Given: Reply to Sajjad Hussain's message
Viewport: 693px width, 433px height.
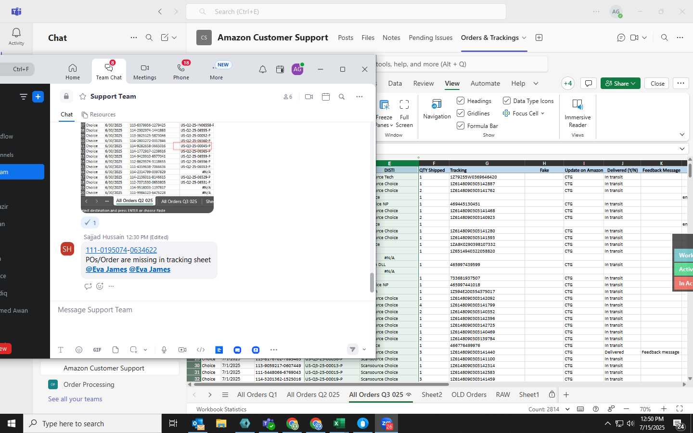Looking at the screenshot, I should pos(88,286).
